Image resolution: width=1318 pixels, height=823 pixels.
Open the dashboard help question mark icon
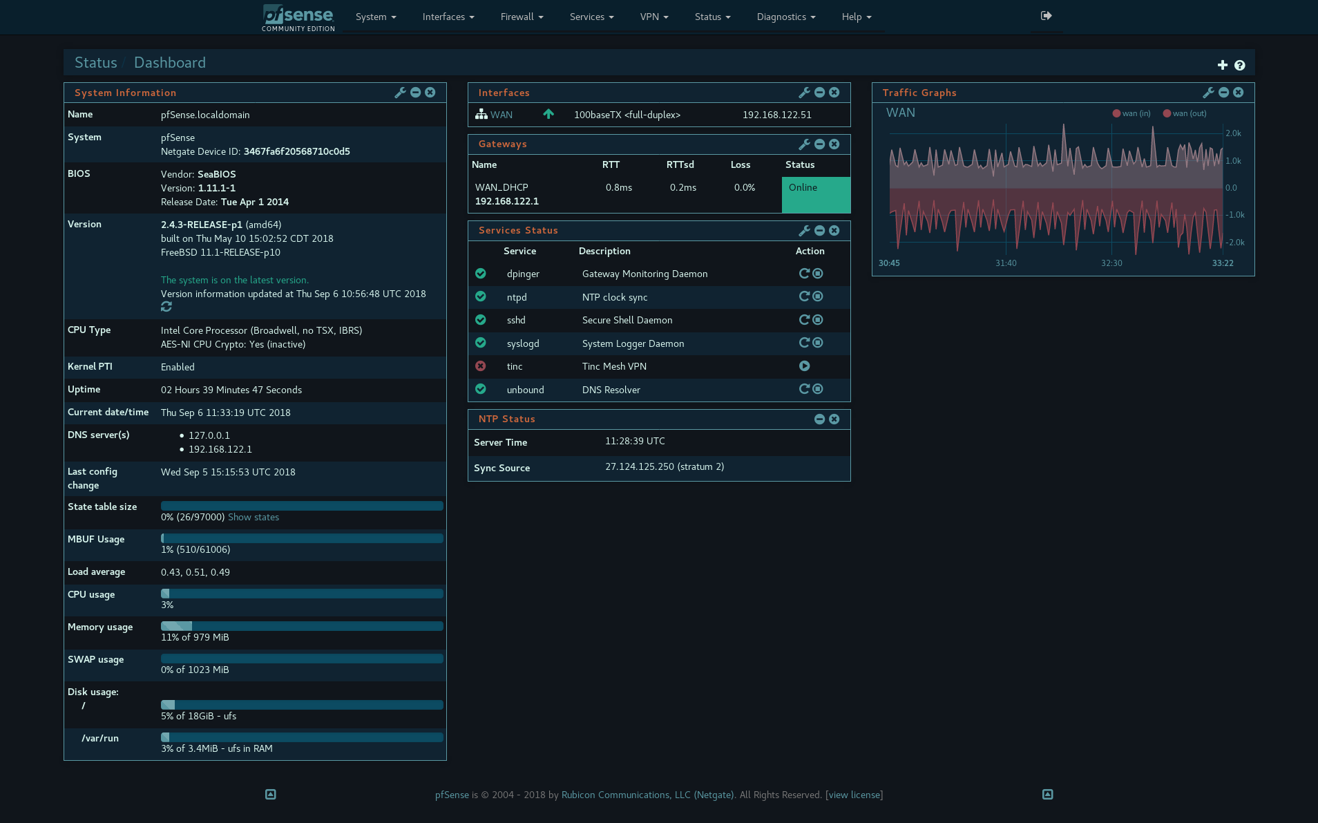tap(1240, 65)
